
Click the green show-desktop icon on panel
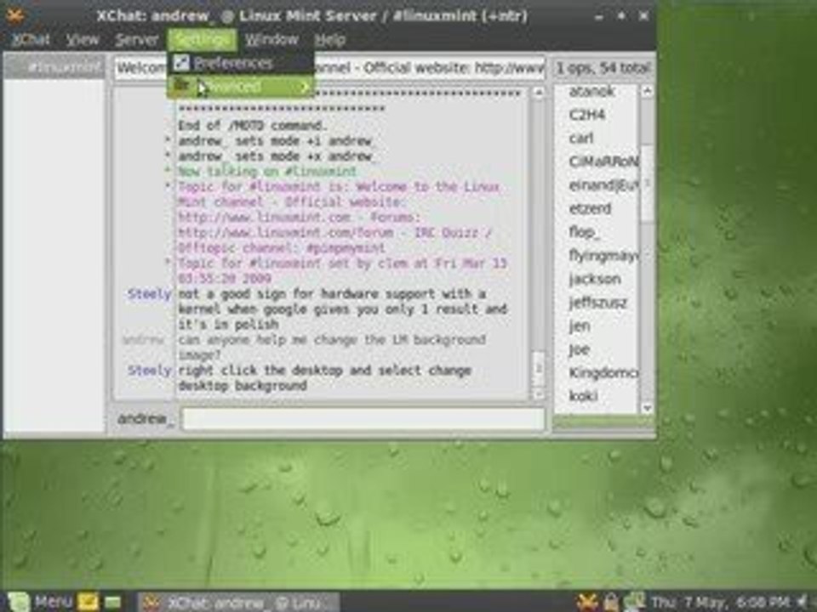(112, 603)
